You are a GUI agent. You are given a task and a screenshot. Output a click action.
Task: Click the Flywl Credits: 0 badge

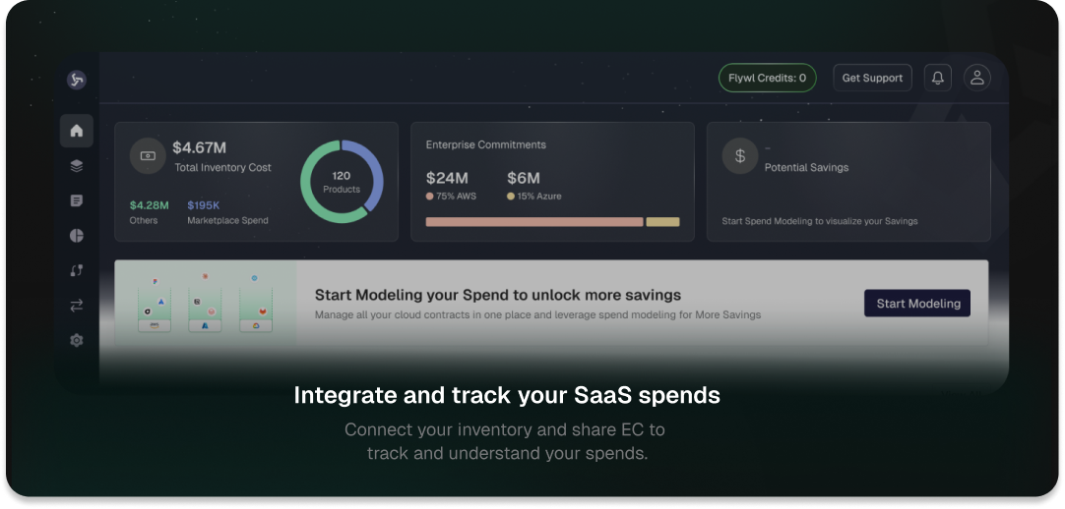tap(767, 78)
